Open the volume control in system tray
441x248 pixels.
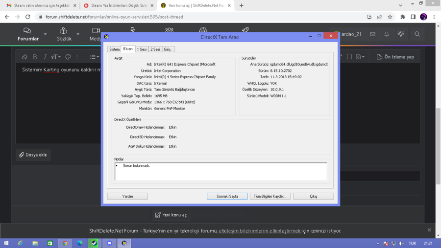pyautogui.click(x=401, y=244)
